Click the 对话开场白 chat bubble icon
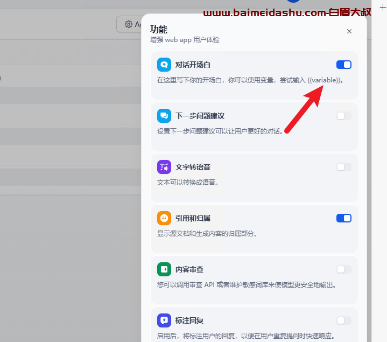 pyautogui.click(x=164, y=65)
